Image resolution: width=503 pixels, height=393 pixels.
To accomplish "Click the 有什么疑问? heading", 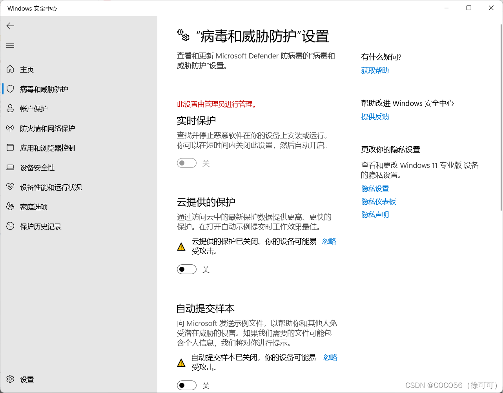I will point(381,57).
